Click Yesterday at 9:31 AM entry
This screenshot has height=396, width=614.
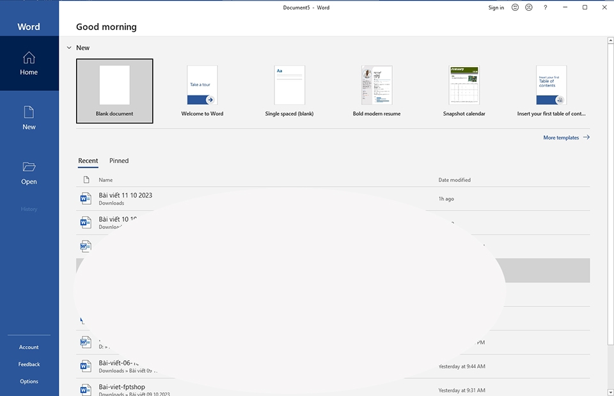pos(462,390)
